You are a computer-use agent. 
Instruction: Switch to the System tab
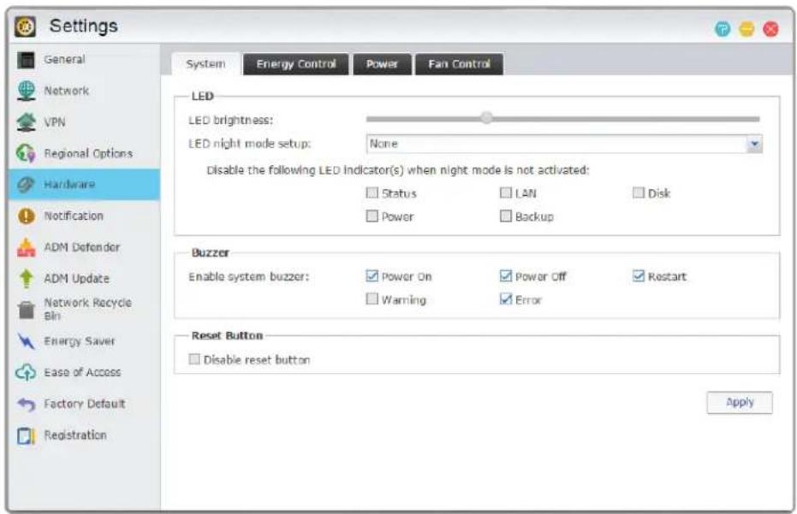tap(205, 64)
